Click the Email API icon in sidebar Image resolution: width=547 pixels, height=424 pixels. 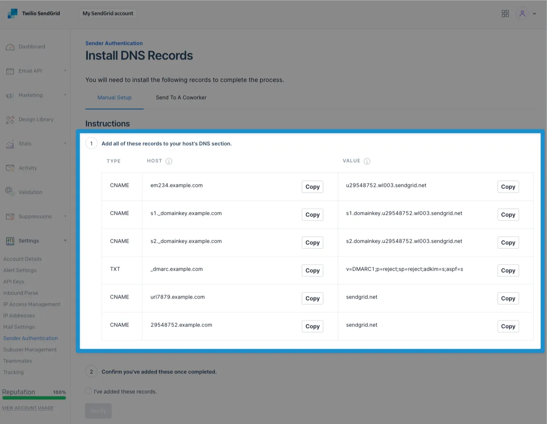pos(10,71)
